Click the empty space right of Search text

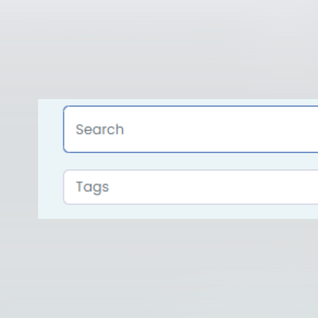point(221,129)
